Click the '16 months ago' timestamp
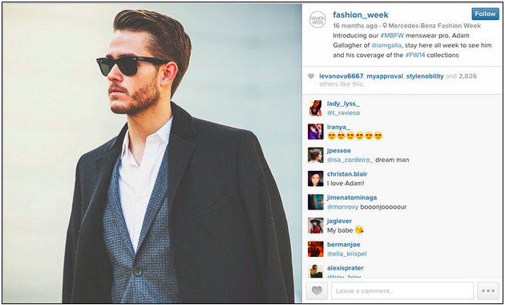The height and width of the screenshot is (305, 505). (x=355, y=26)
